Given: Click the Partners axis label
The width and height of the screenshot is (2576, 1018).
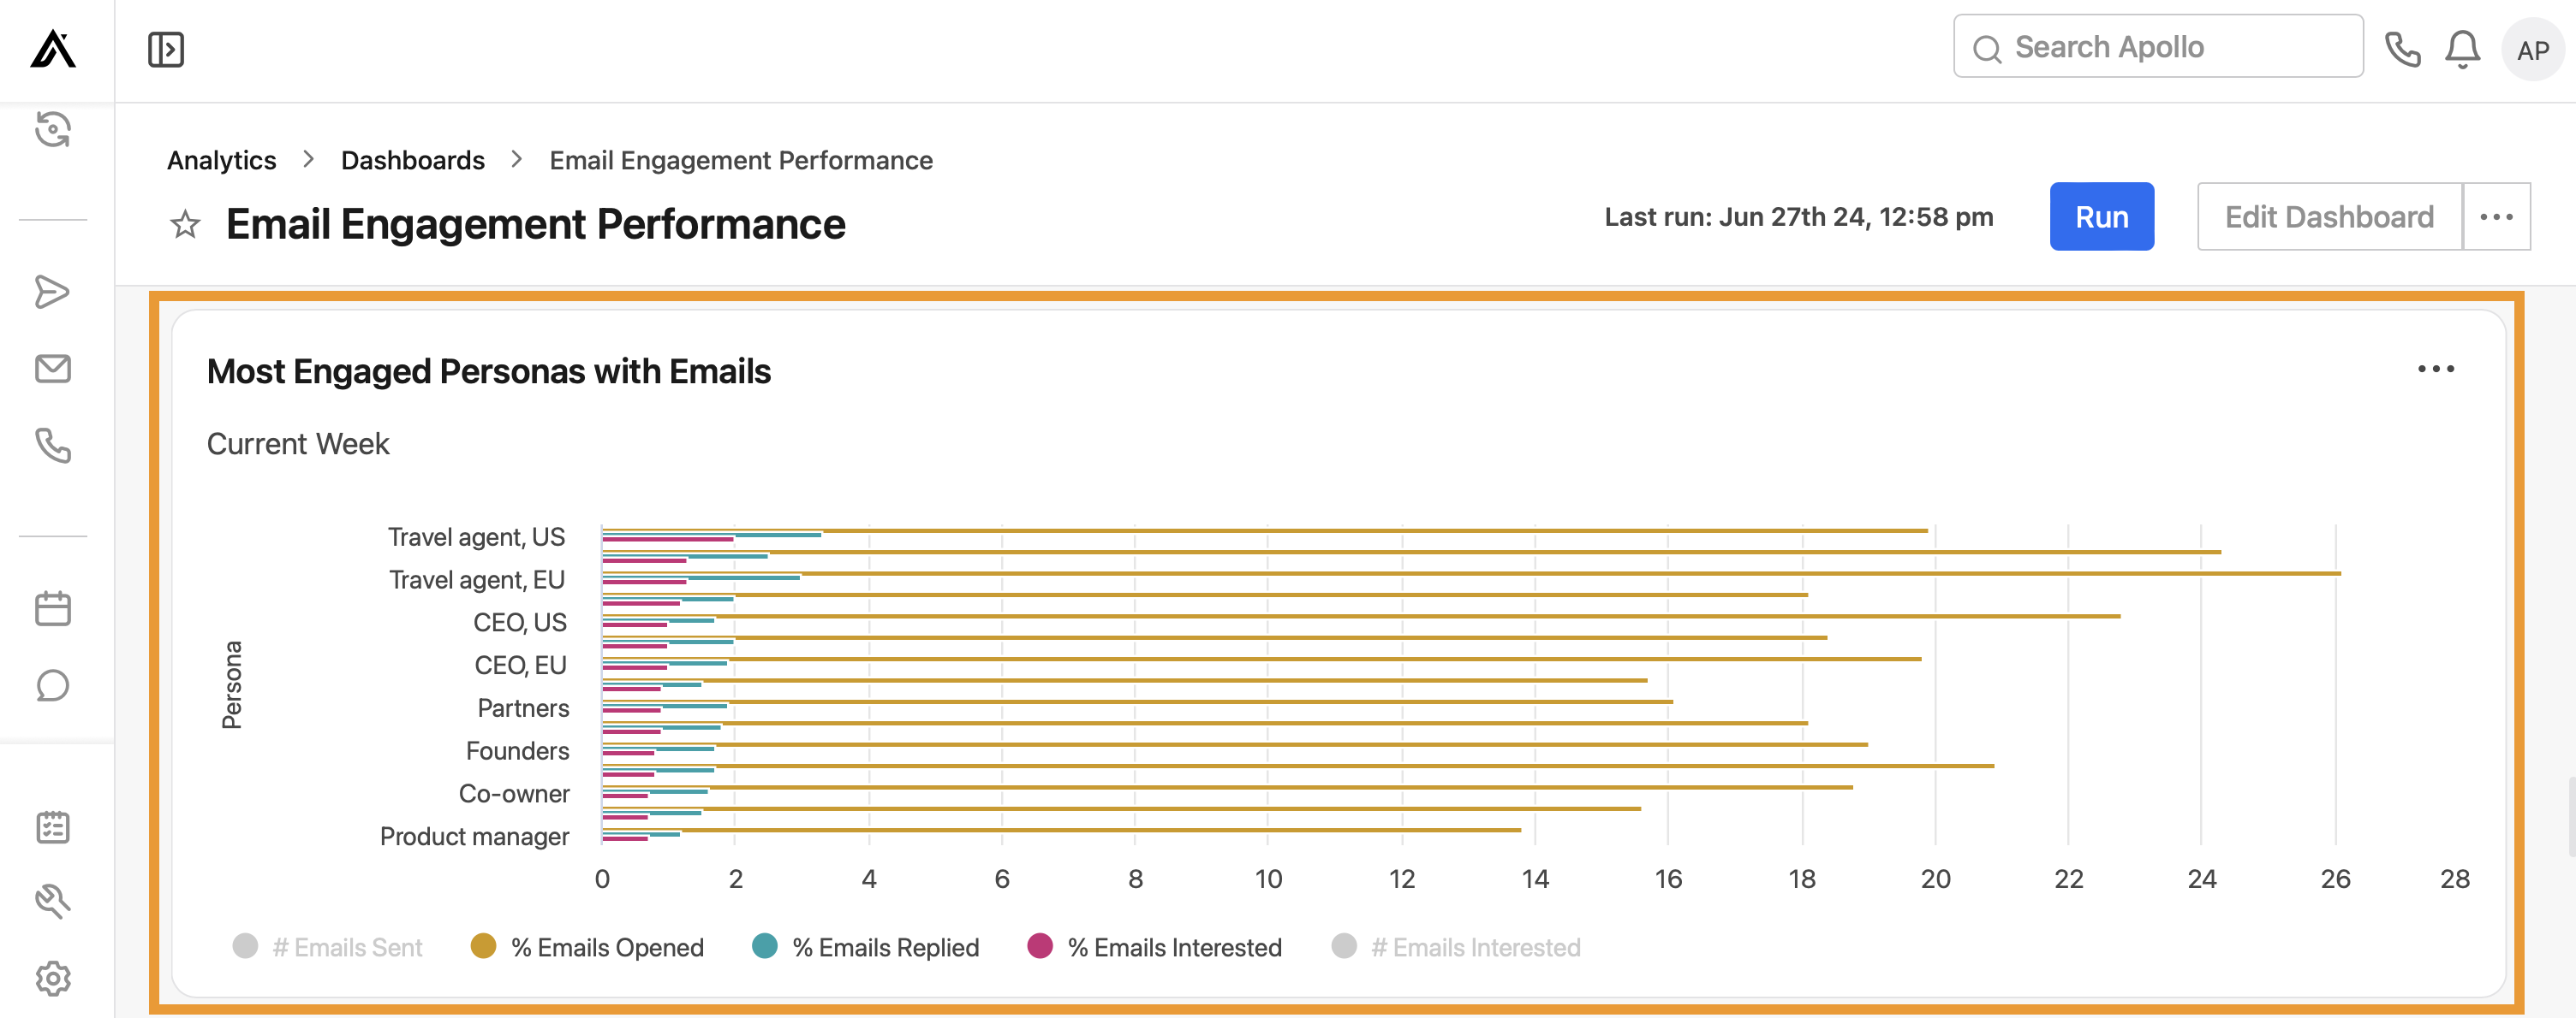Looking at the screenshot, I should 523,708.
